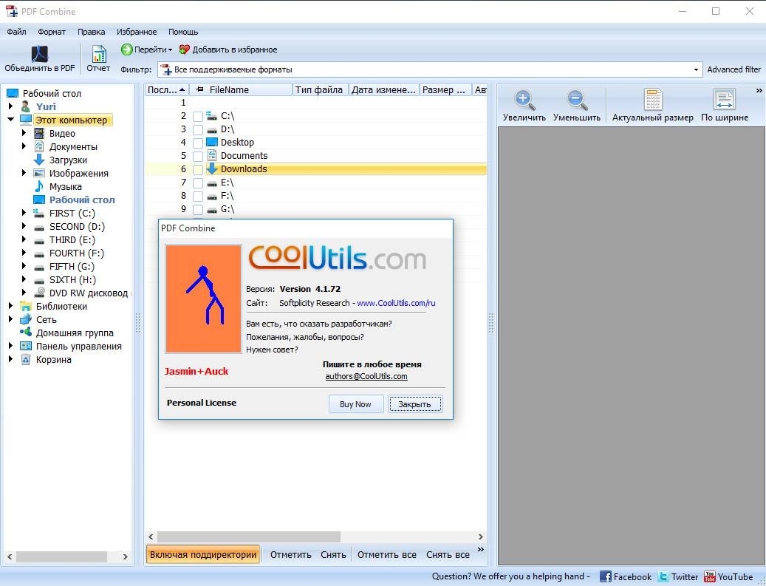The height and width of the screenshot is (586, 766).
Task: Click Buy Now button
Action: tap(355, 404)
